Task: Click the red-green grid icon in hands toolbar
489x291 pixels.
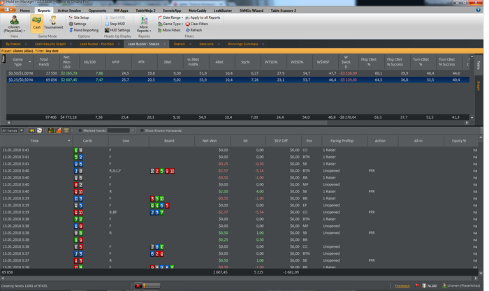Action: coord(50,130)
